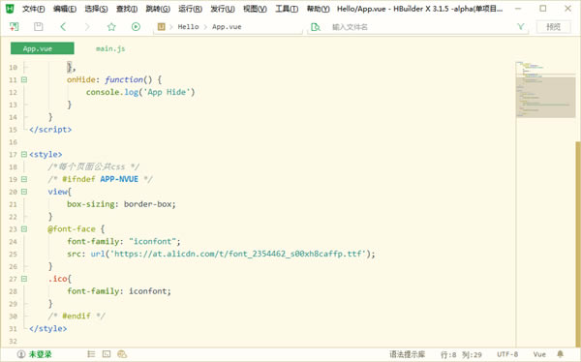
Task: Click App.vue in the breadcrumb path
Action: (227, 27)
